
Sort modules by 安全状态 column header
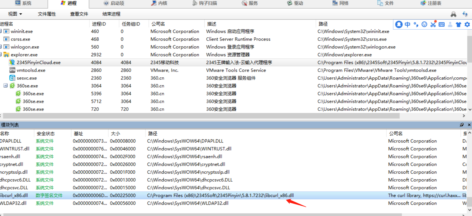[x=53, y=134]
